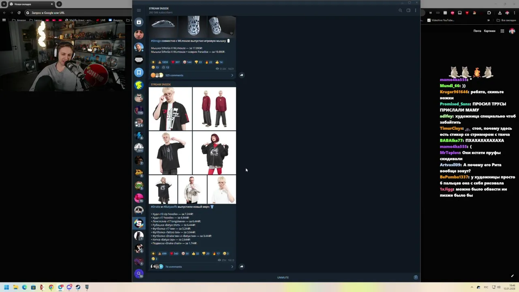This screenshot has height=292, width=519.
Task: Open Chrome tab list dropdown arrow
Action: click(4, 4)
